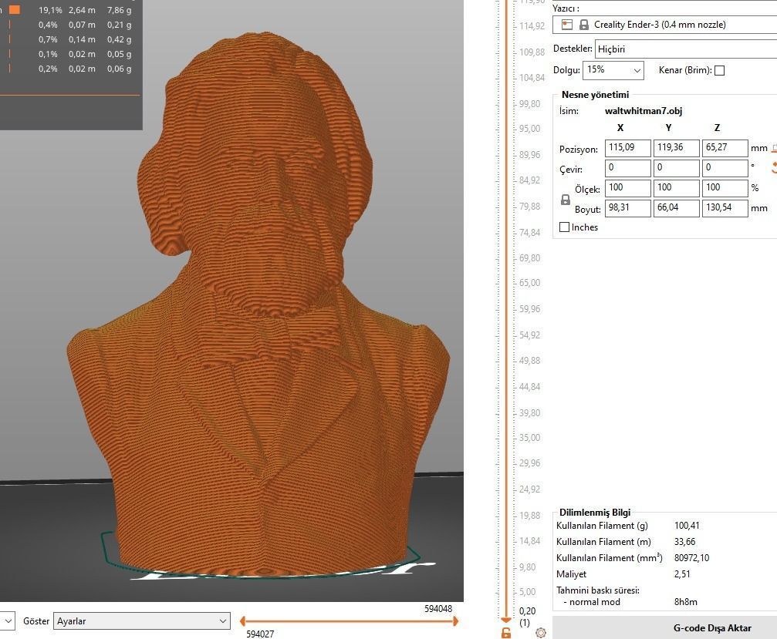The width and height of the screenshot is (777, 639).
Task: Click the printer preset icon beside Creality Ender-3
Action: tap(567, 24)
